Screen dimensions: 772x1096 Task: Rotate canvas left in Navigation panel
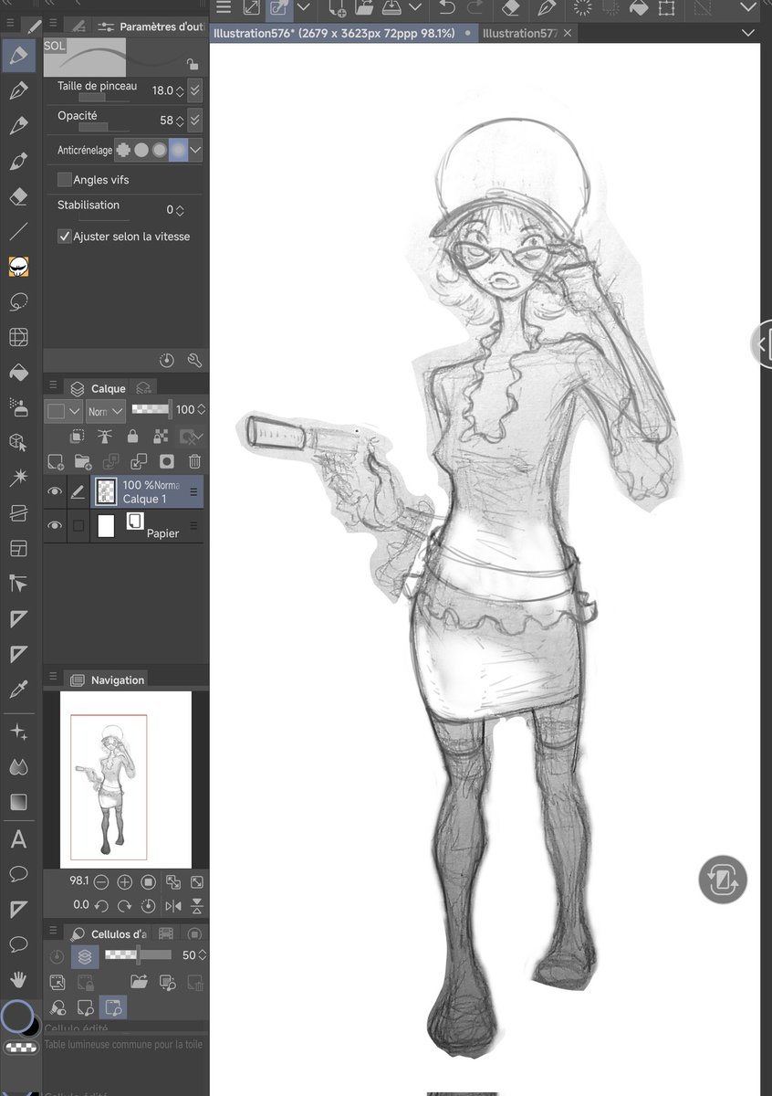pos(101,906)
